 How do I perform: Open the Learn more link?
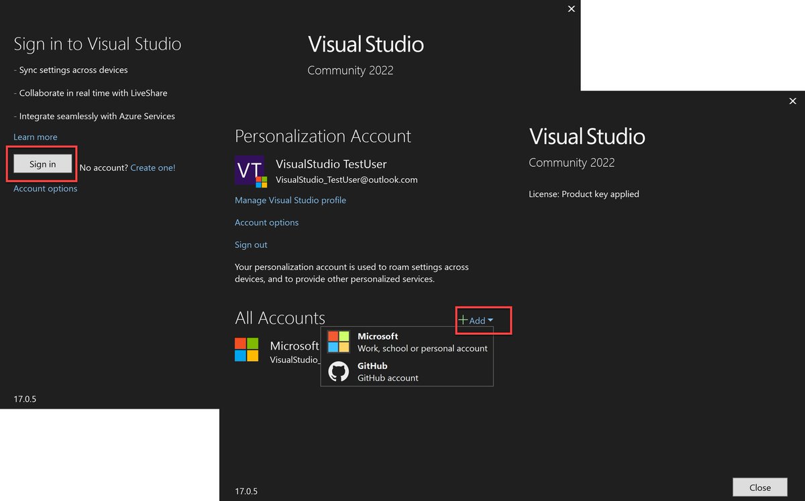(x=36, y=137)
